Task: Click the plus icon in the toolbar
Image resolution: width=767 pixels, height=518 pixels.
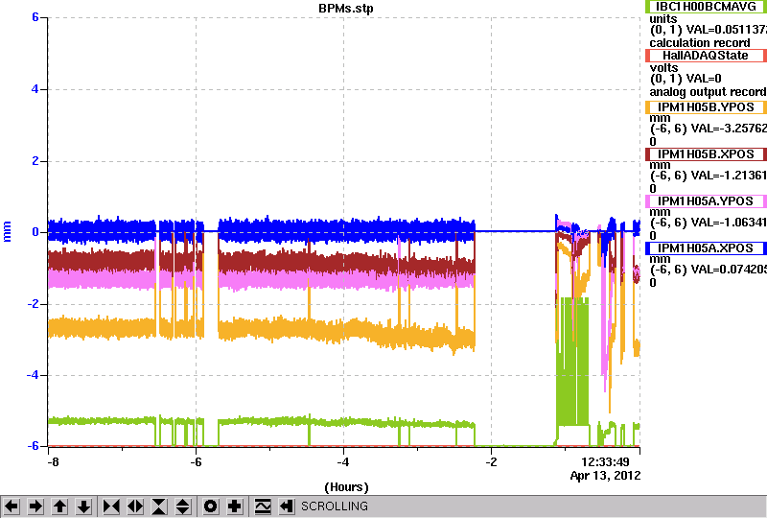Action: (234, 506)
